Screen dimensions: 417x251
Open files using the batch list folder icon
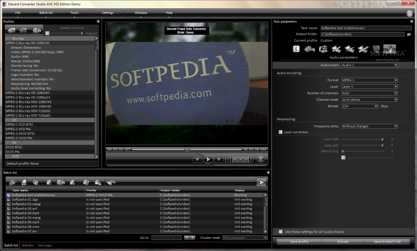[12, 182]
